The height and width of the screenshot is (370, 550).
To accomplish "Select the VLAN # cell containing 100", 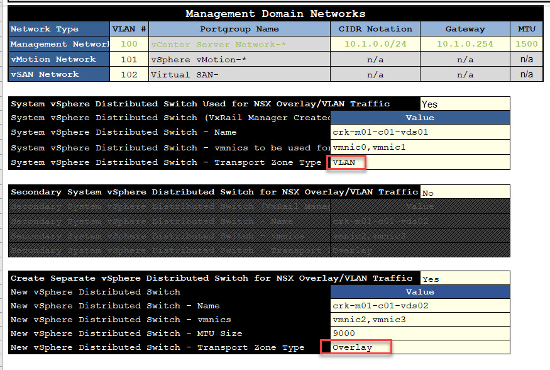I will pyautogui.click(x=129, y=44).
